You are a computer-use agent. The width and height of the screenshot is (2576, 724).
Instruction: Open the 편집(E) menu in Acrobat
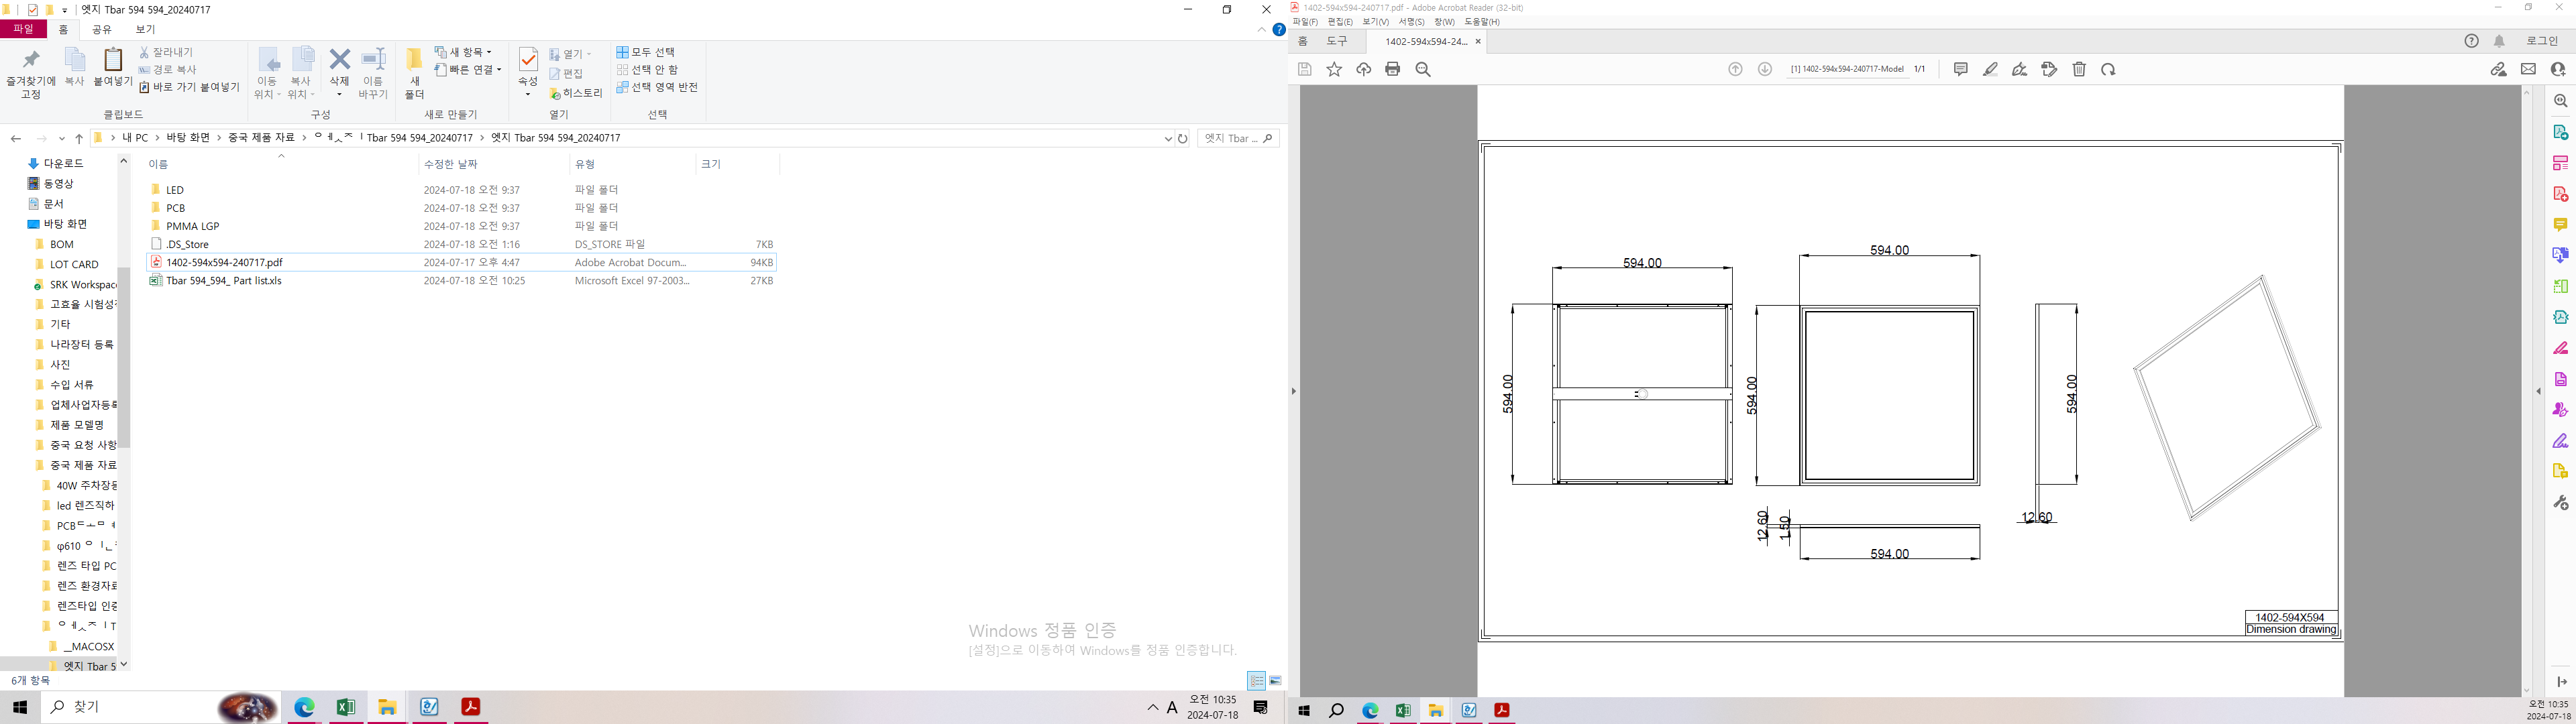[1340, 22]
